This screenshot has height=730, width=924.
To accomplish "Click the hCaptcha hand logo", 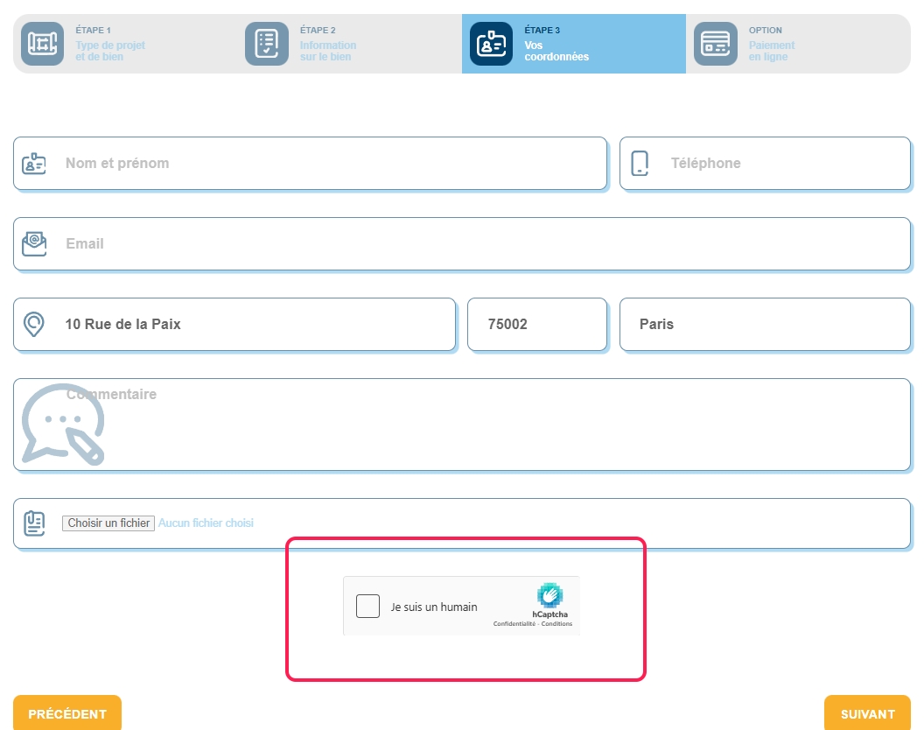I will [x=549, y=595].
